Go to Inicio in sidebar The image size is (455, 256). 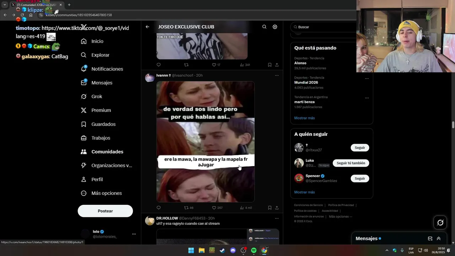point(92,41)
